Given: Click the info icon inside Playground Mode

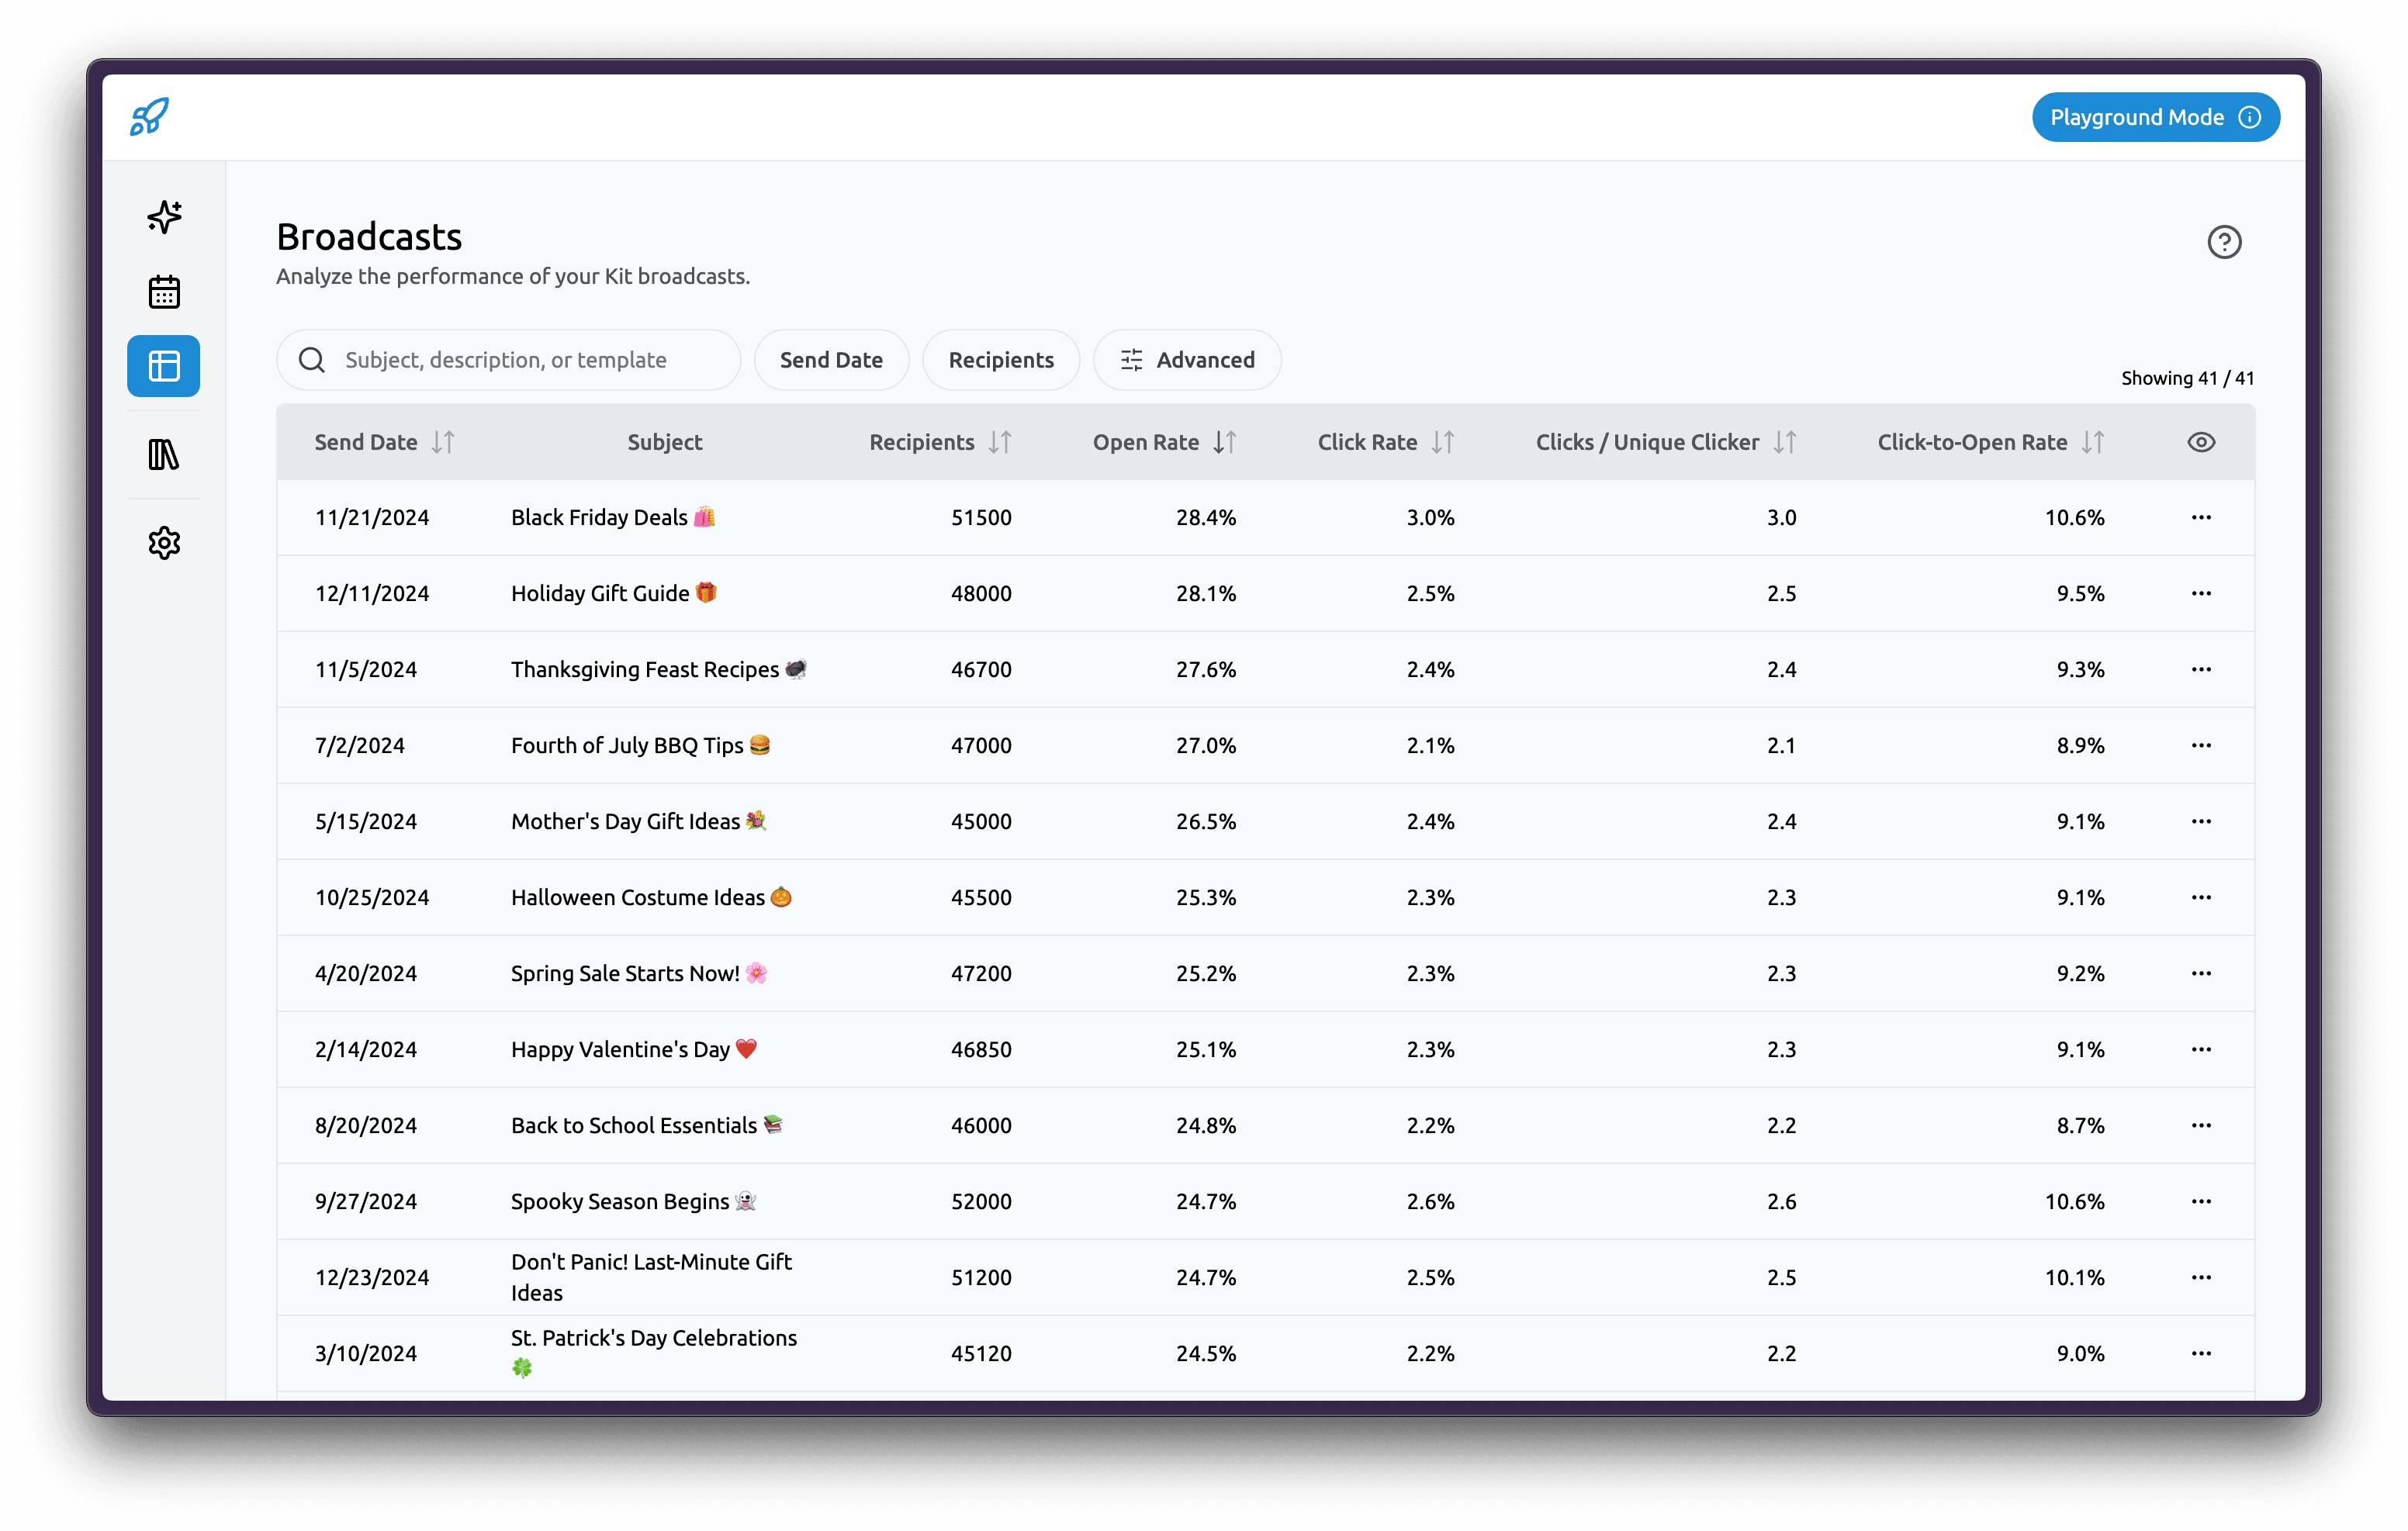Looking at the screenshot, I should pyautogui.click(x=2249, y=117).
